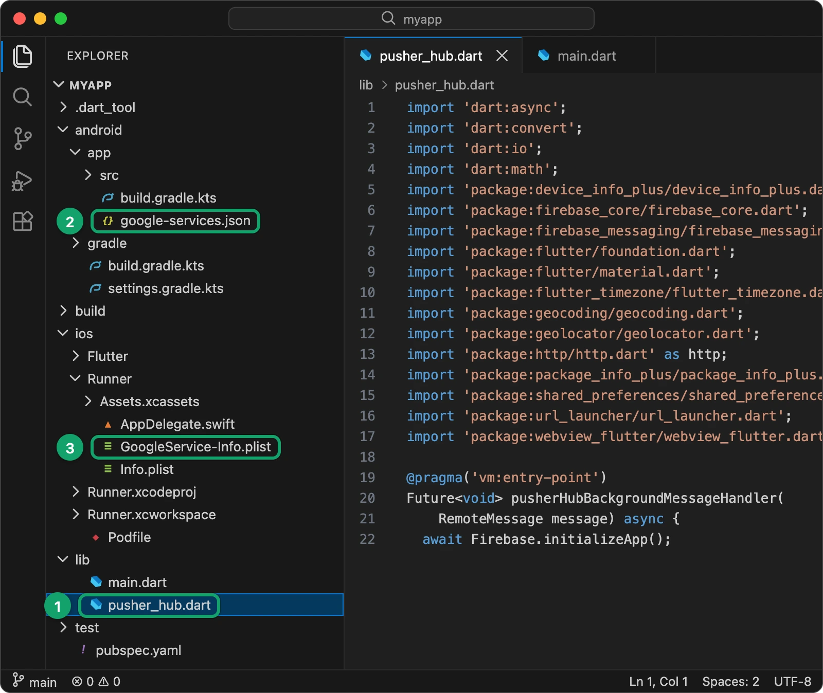Screen dimensions: 823x693
Task: Open the Search view in activity bar
Action: (22, 97)
